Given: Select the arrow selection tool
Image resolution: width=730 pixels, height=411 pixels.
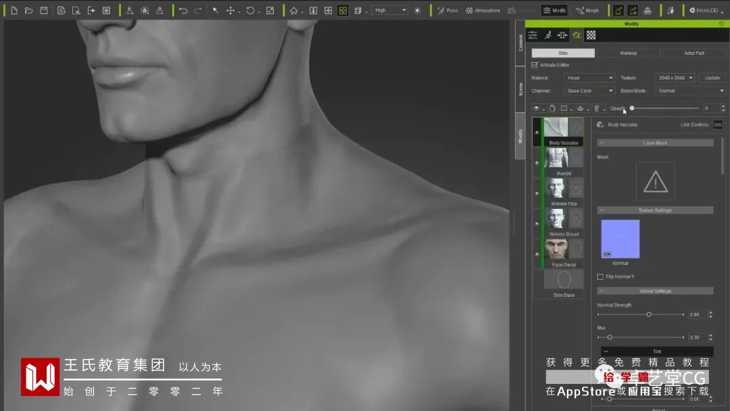Looking at the screenshot, I should (x=216, y=10).
